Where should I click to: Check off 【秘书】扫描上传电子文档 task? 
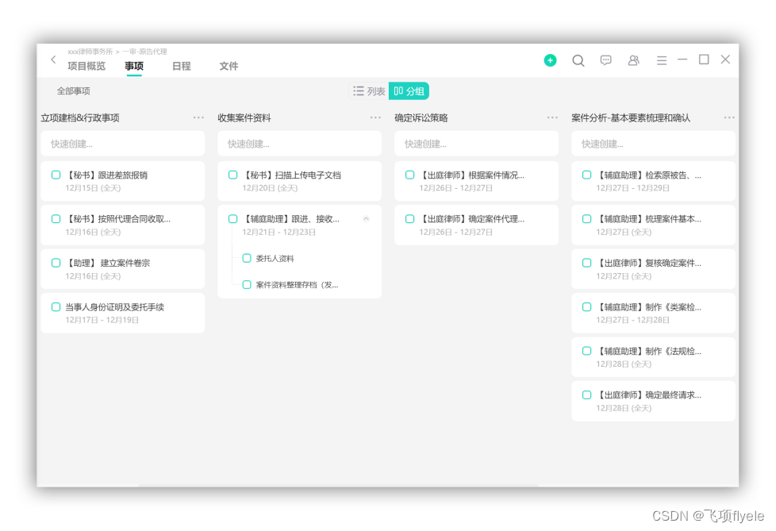click(232, 175)
